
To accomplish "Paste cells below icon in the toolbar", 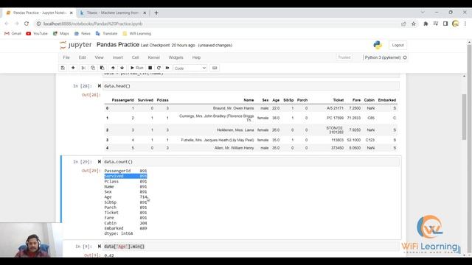I will 102,68.
